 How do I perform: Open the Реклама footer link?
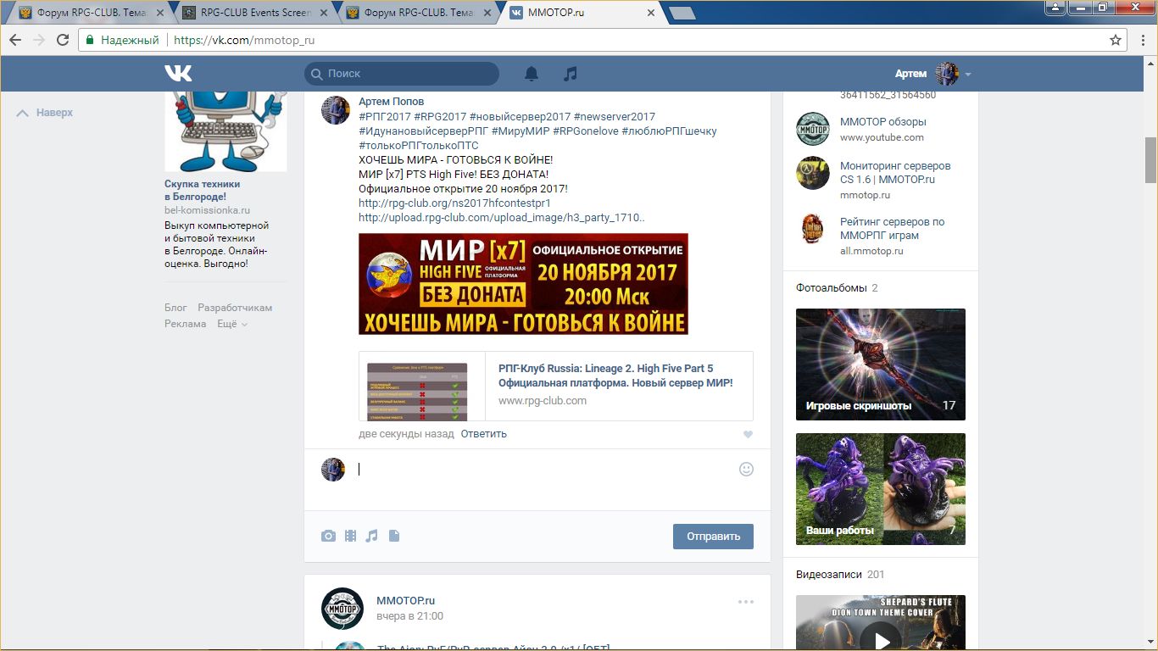[x=185, y=324]
